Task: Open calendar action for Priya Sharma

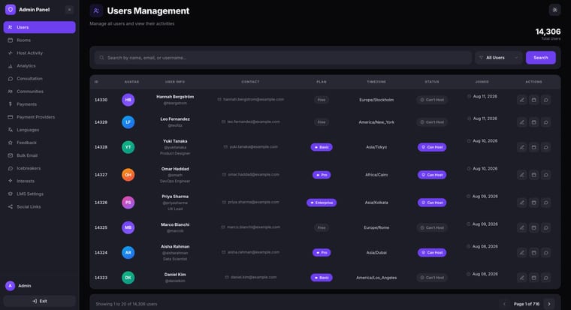Action: (x=534, y=203)
